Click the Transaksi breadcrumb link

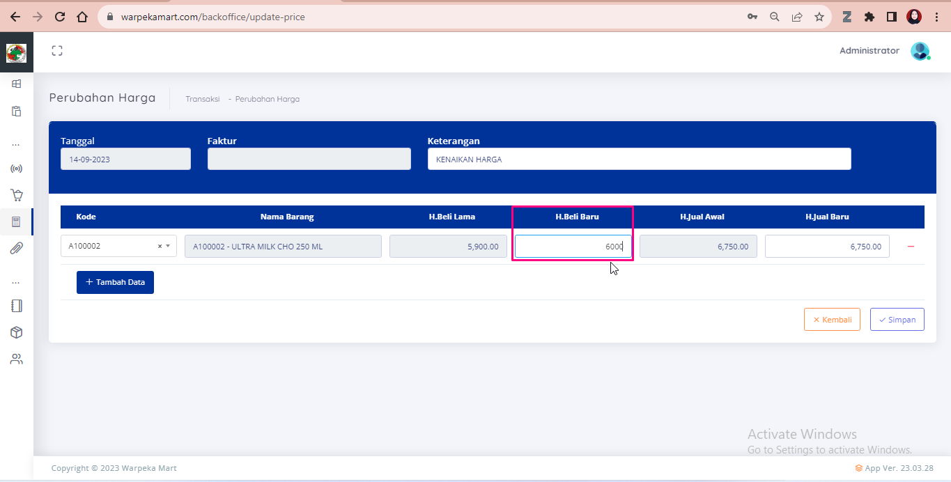pos(203,99)
